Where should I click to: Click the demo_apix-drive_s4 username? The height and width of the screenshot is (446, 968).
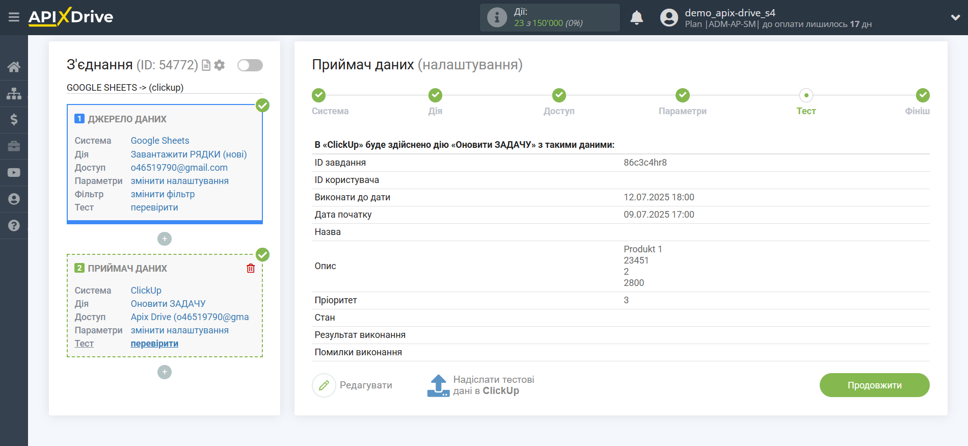click(730, 13)
